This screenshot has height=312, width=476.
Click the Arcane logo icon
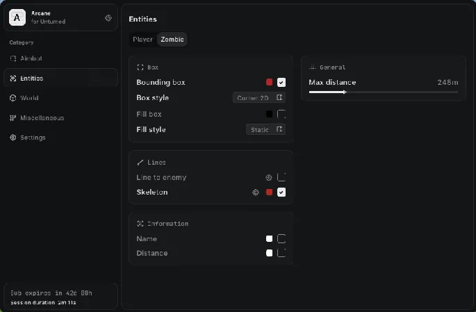point(17,17)
